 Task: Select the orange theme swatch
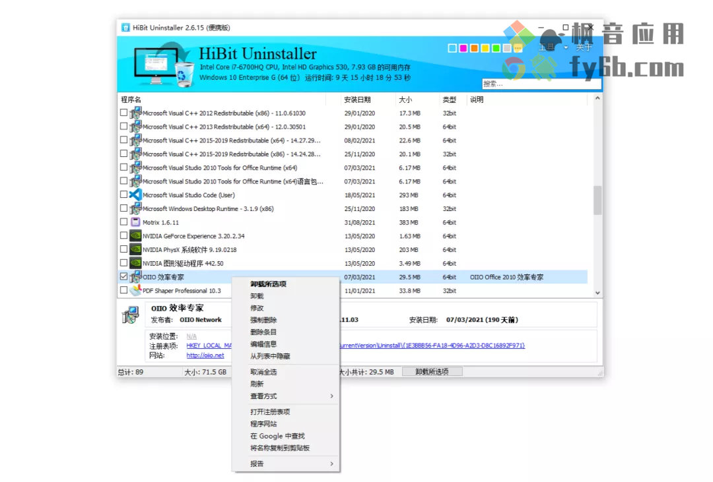click(474, 48)
